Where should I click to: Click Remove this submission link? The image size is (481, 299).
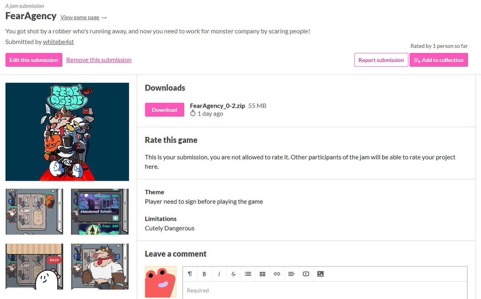99,60
